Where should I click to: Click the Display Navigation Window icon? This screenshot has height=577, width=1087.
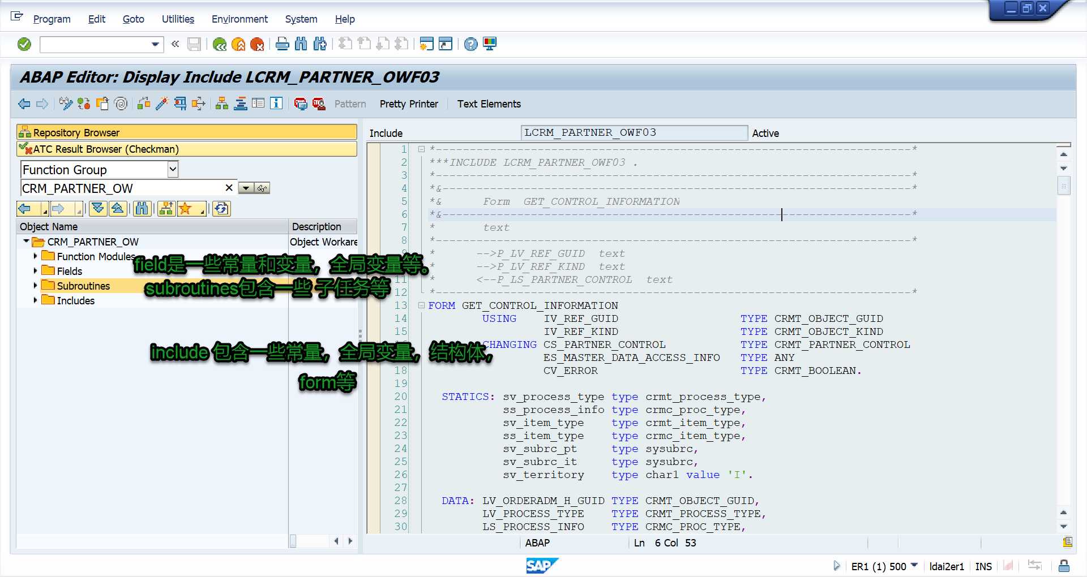[x=240, y=104]
